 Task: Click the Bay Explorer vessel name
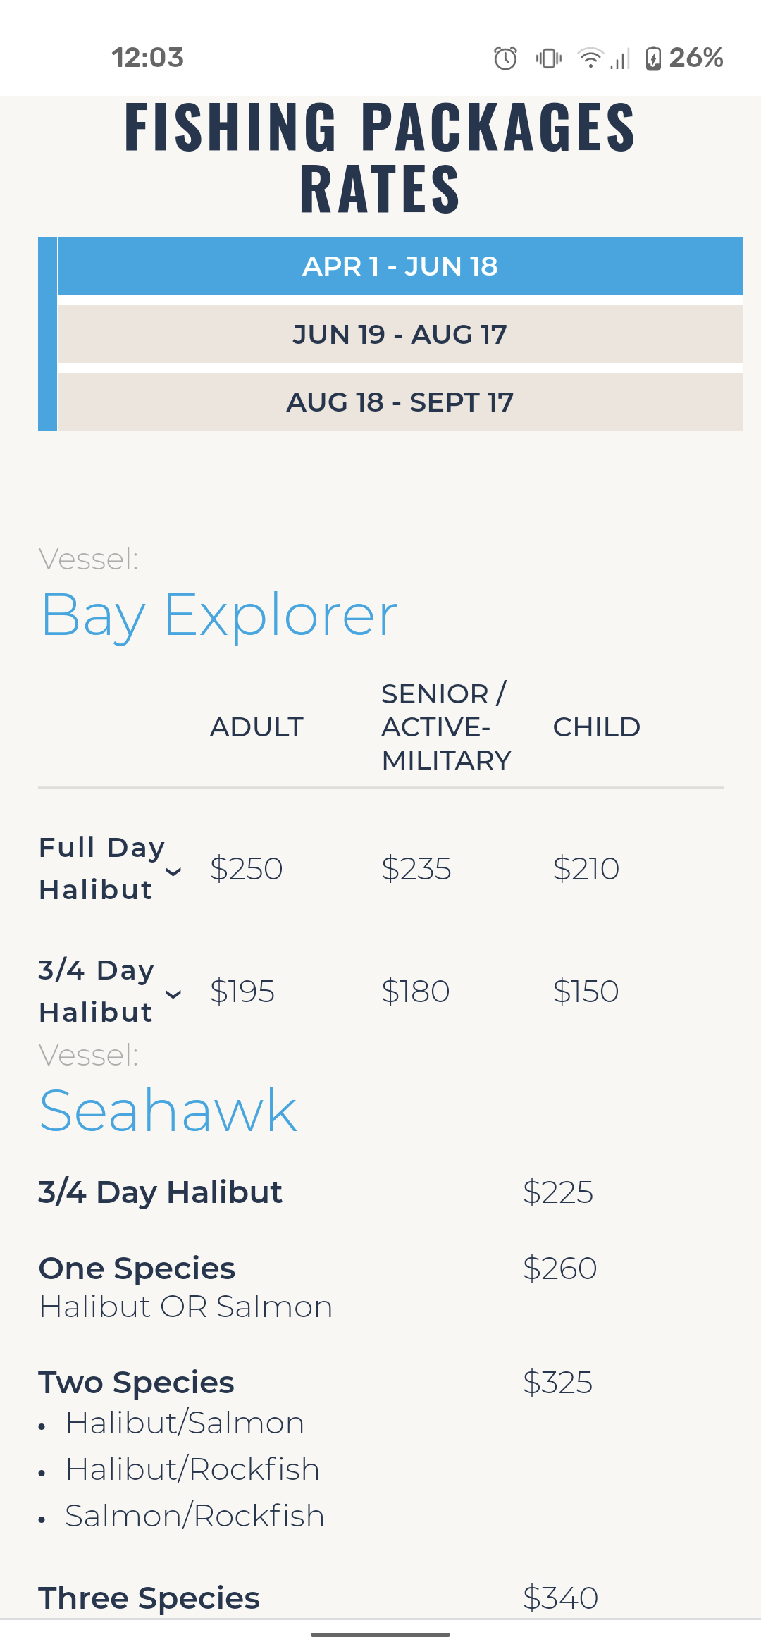pos(219,615)
